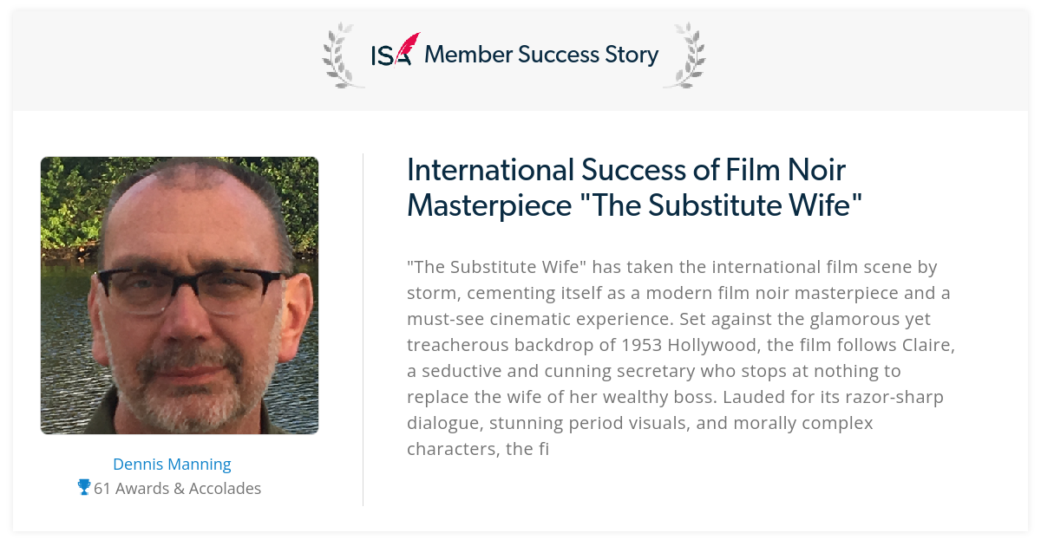Click the blue trophy icon

(x=84, y=488)
